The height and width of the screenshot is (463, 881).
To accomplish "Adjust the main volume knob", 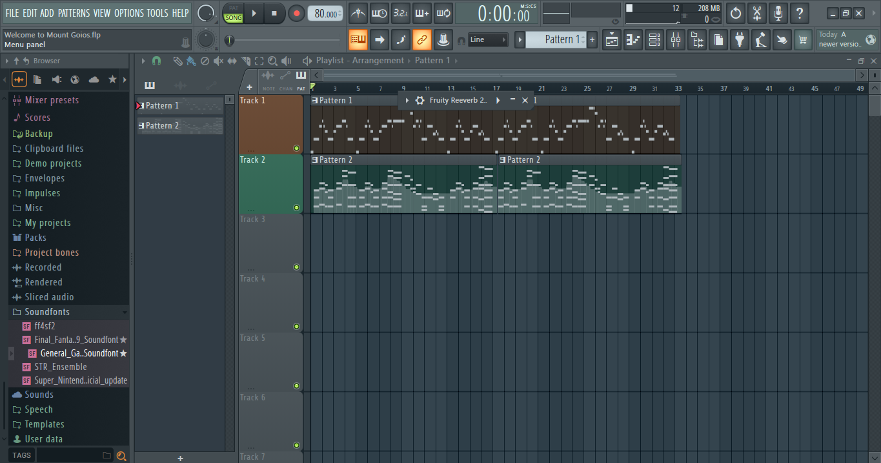I will (x=205, y=13).
